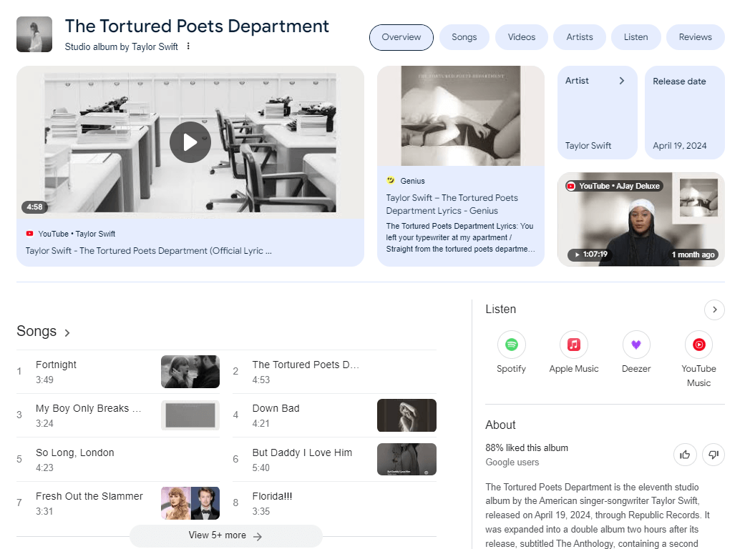Screen dimensions: 750x549
Task: Open the album on Spotify
Action: point(511,344)
